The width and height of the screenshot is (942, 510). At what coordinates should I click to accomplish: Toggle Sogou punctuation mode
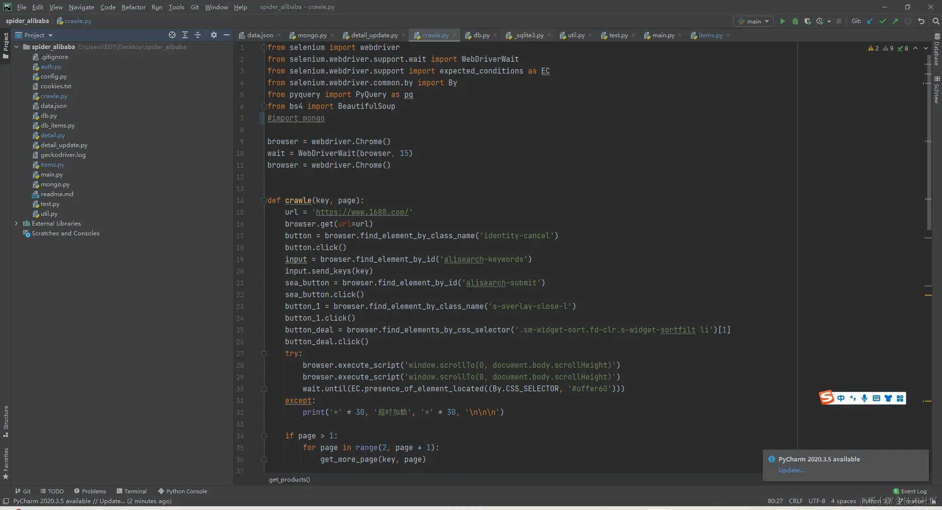(853, 398)
